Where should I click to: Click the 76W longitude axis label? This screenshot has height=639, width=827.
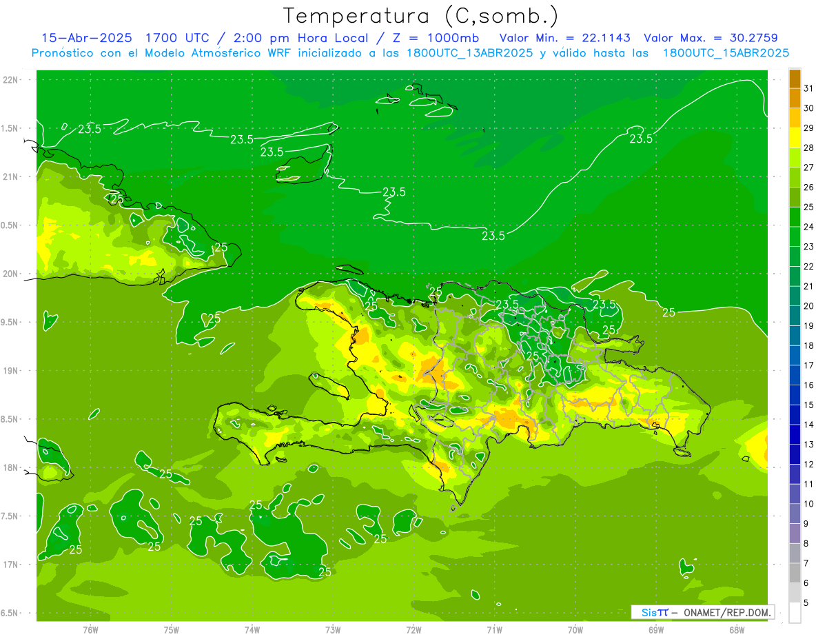coord(90,630)
